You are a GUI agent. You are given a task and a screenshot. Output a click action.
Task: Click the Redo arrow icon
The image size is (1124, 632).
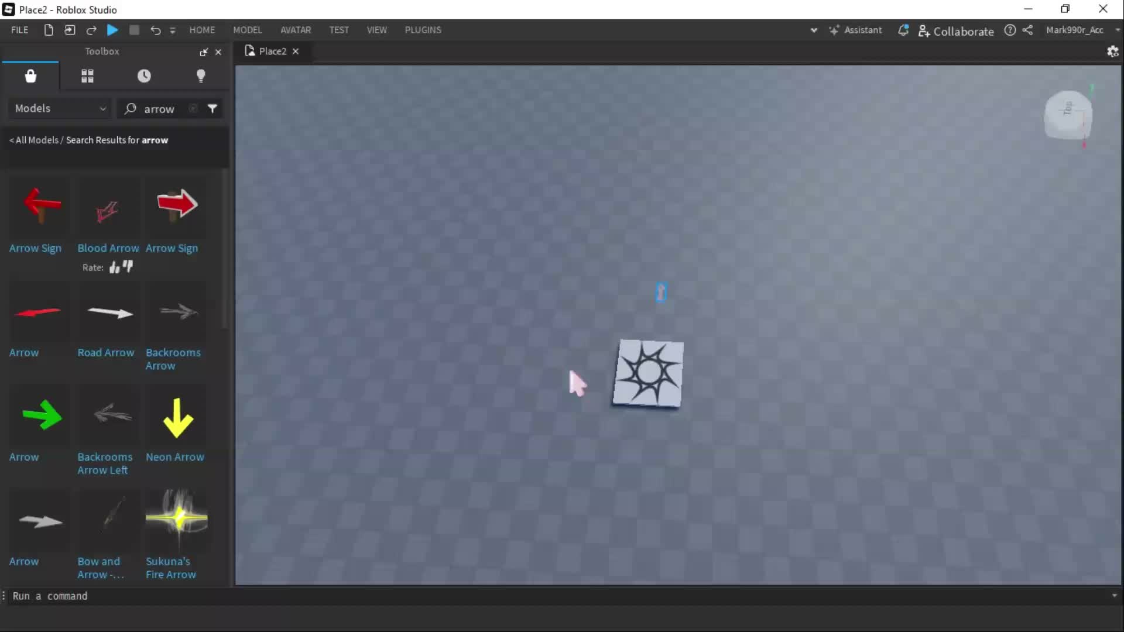(x=91, y=30)
